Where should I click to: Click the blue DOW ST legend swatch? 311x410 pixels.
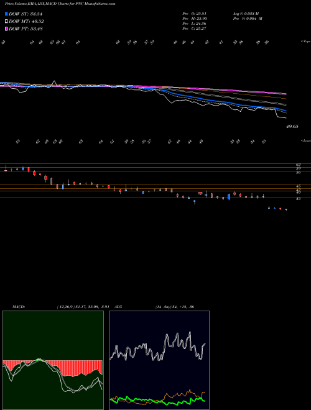coord(7,14)
